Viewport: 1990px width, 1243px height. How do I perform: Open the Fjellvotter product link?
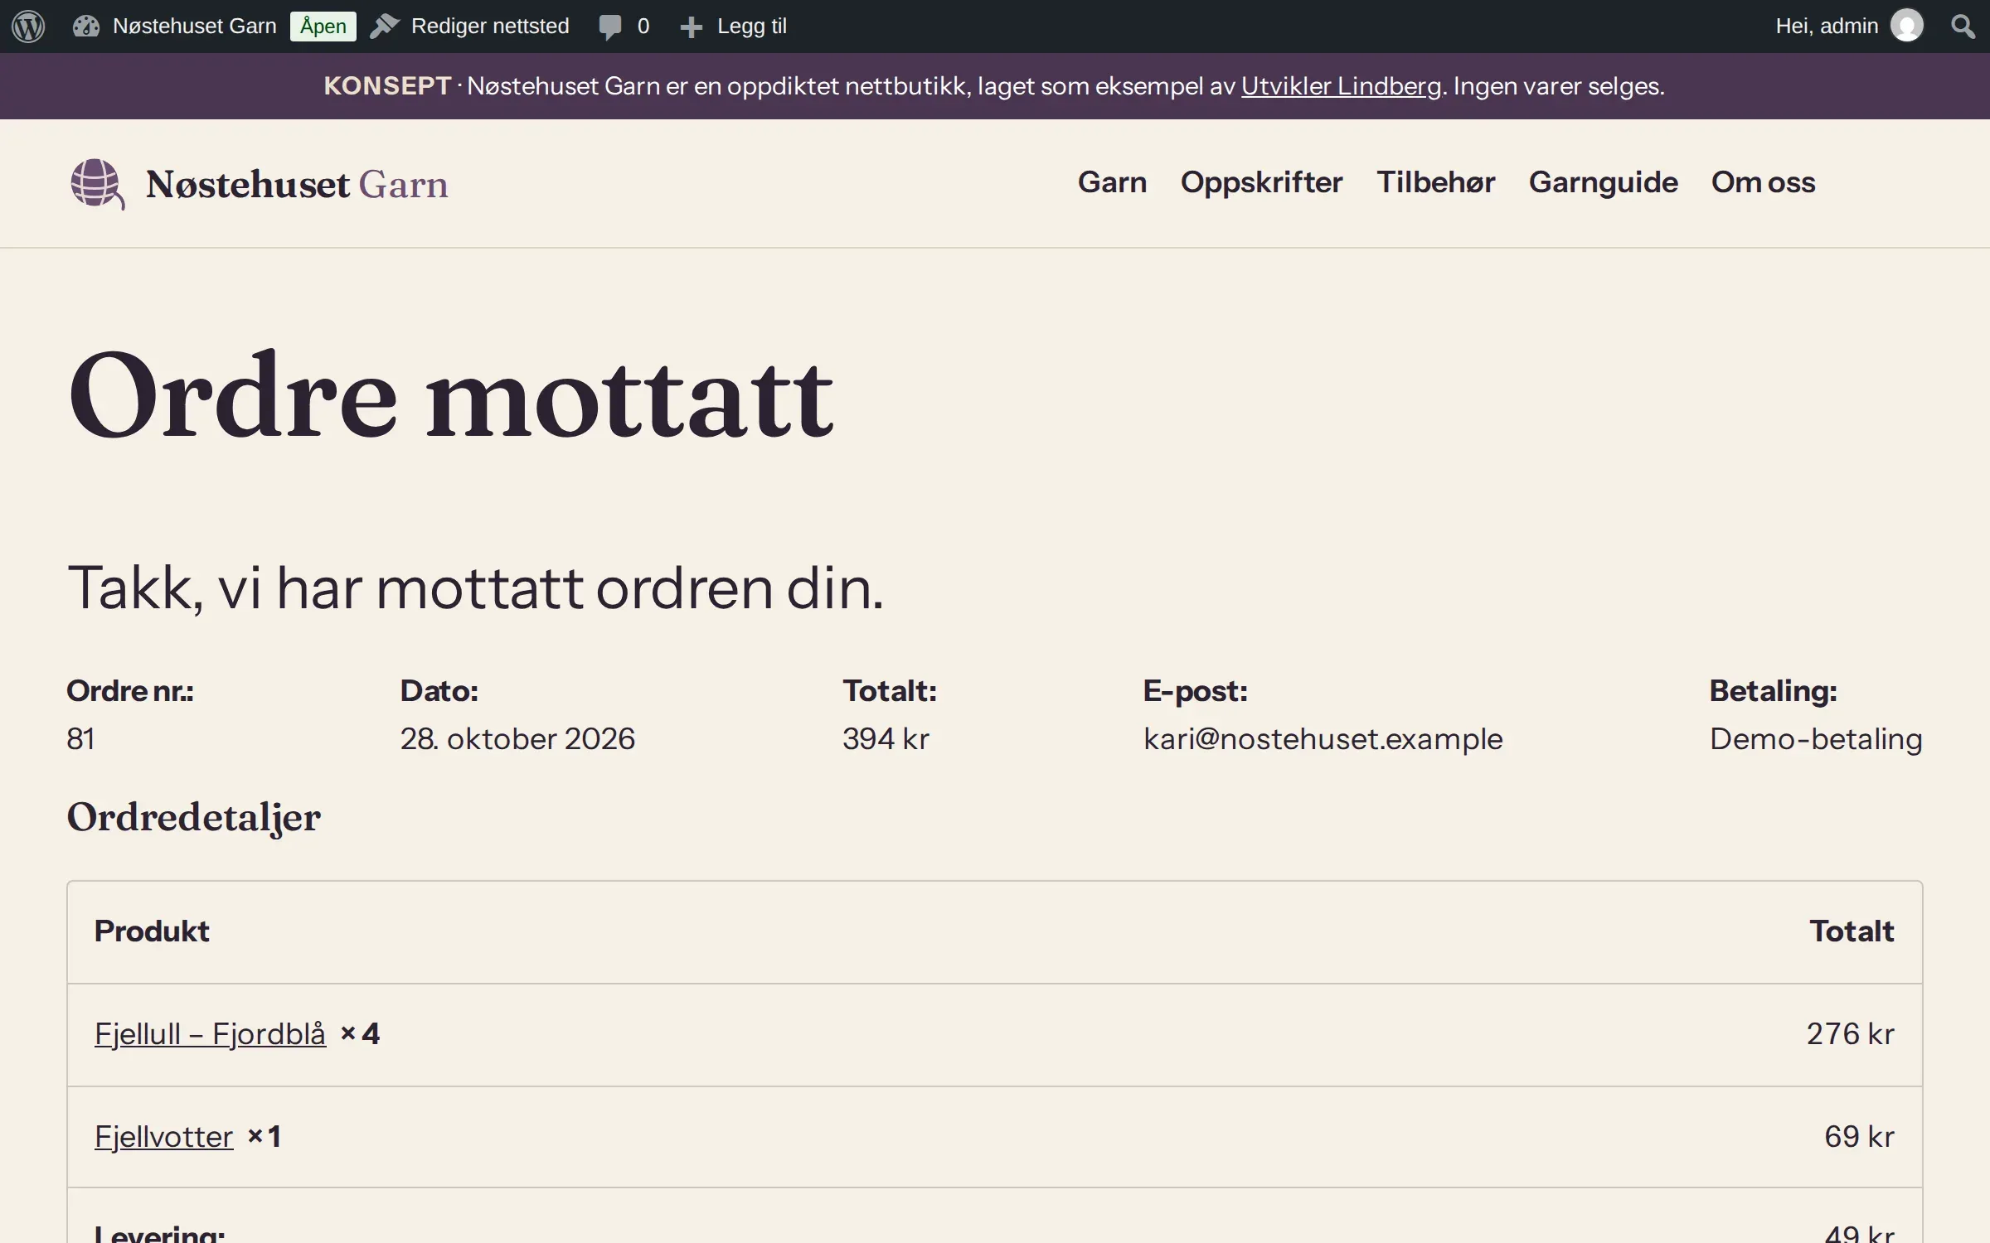coord(163,1137)
